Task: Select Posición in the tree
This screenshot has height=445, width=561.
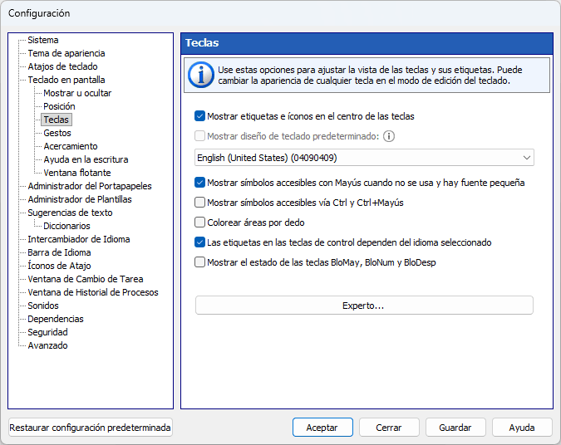Action: 59,106
